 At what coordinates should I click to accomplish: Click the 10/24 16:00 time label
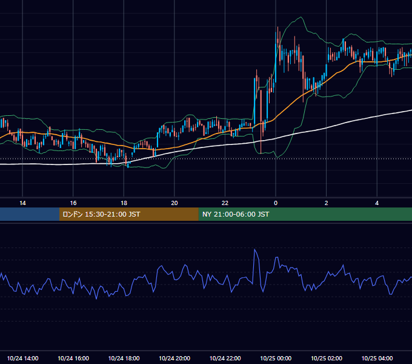73,358
